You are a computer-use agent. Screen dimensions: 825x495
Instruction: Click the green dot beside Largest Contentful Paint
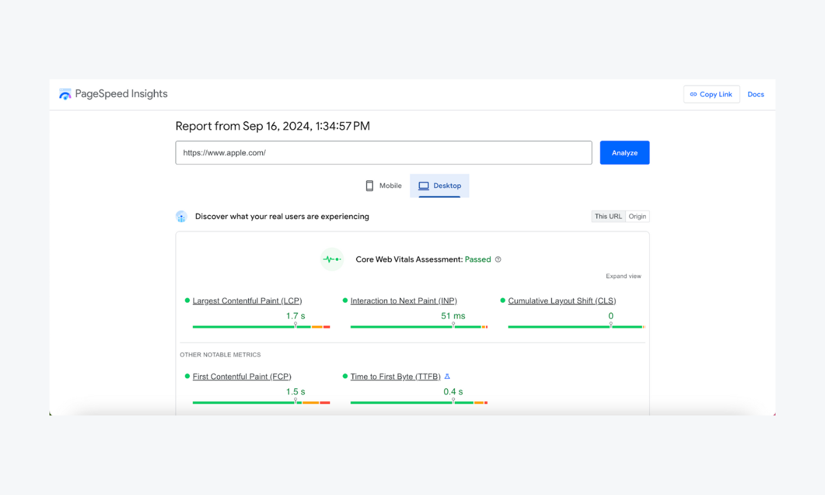[187, 301]
